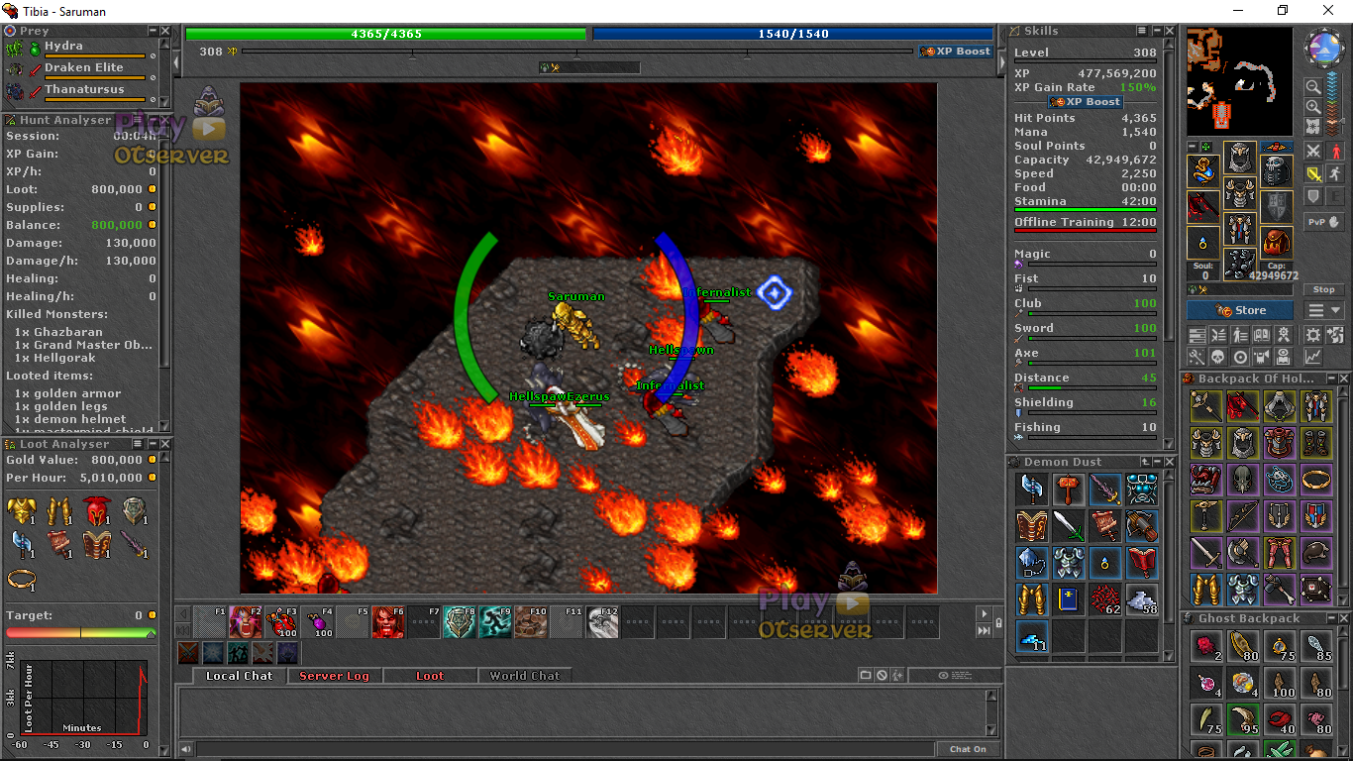Use the F3 red potion hotkey
This screenshot has height=761, width=1353.
coord(282,622)
